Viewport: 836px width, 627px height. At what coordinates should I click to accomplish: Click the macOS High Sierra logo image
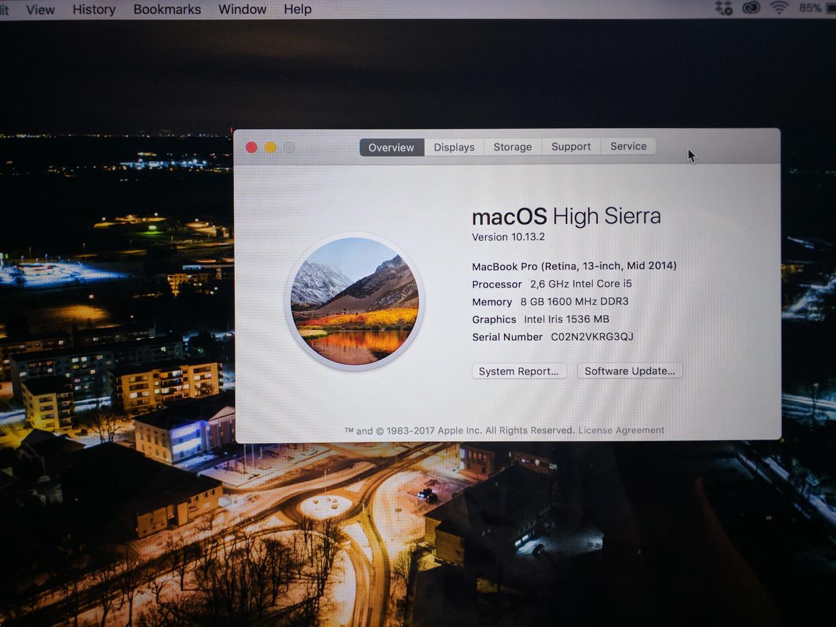[x=354, y=301]
